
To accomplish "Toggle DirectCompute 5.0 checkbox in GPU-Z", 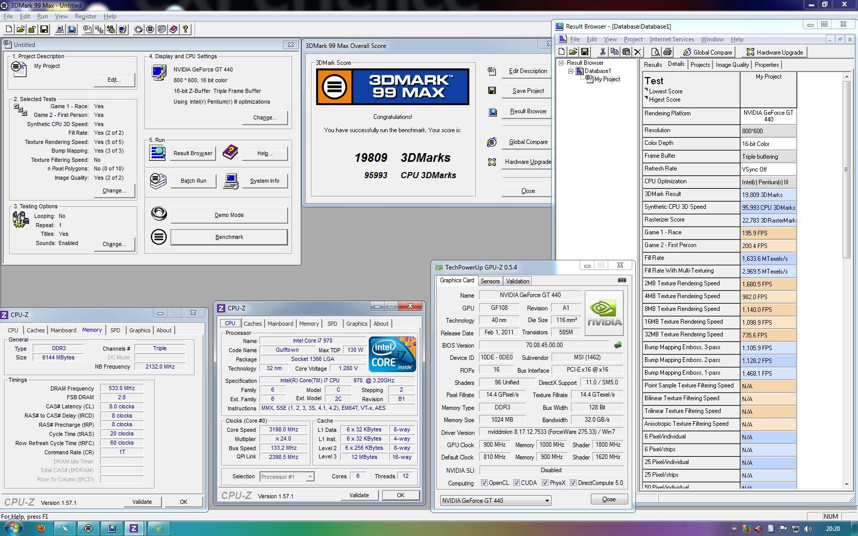I will pyautogui.click(x=573, y=483).
